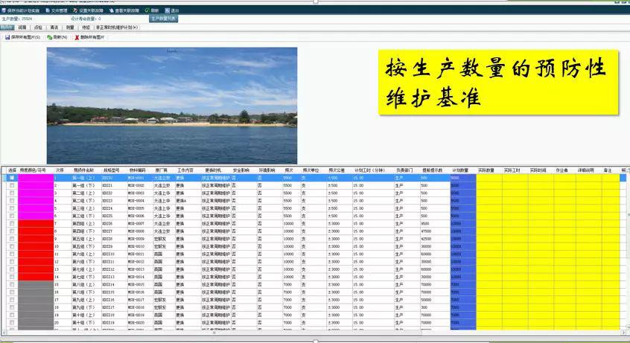
Task: Click the 易损件名称 column header
Action: click(x=84, y=170)
